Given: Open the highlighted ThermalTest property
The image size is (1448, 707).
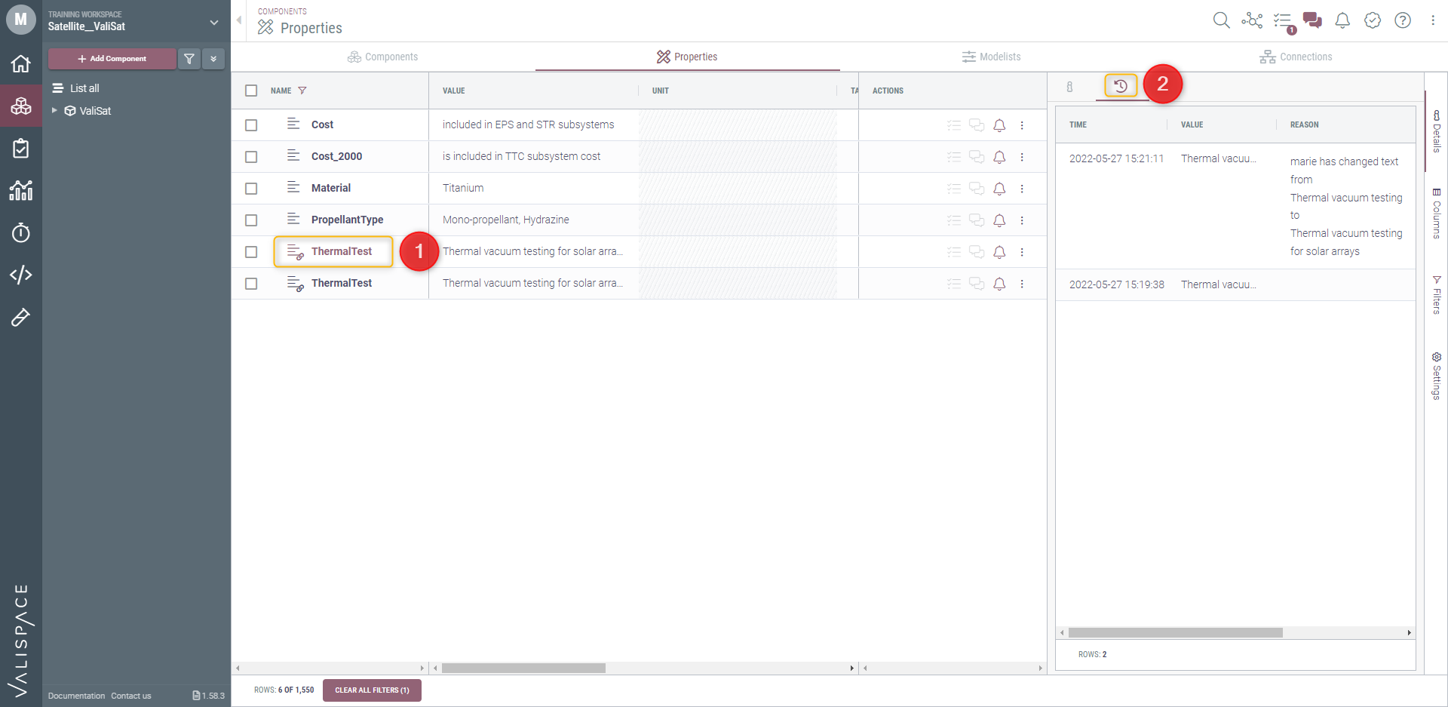Looking at the screenshot, I should [x=341, y=251].
